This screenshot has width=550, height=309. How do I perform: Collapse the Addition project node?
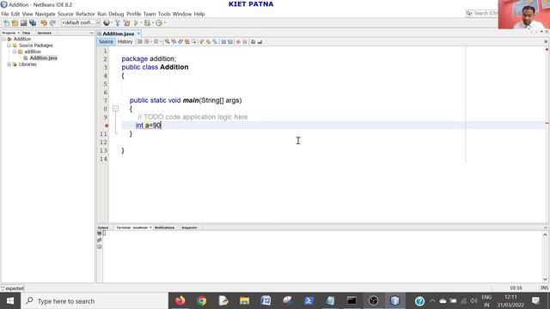[x=3, y=39]
